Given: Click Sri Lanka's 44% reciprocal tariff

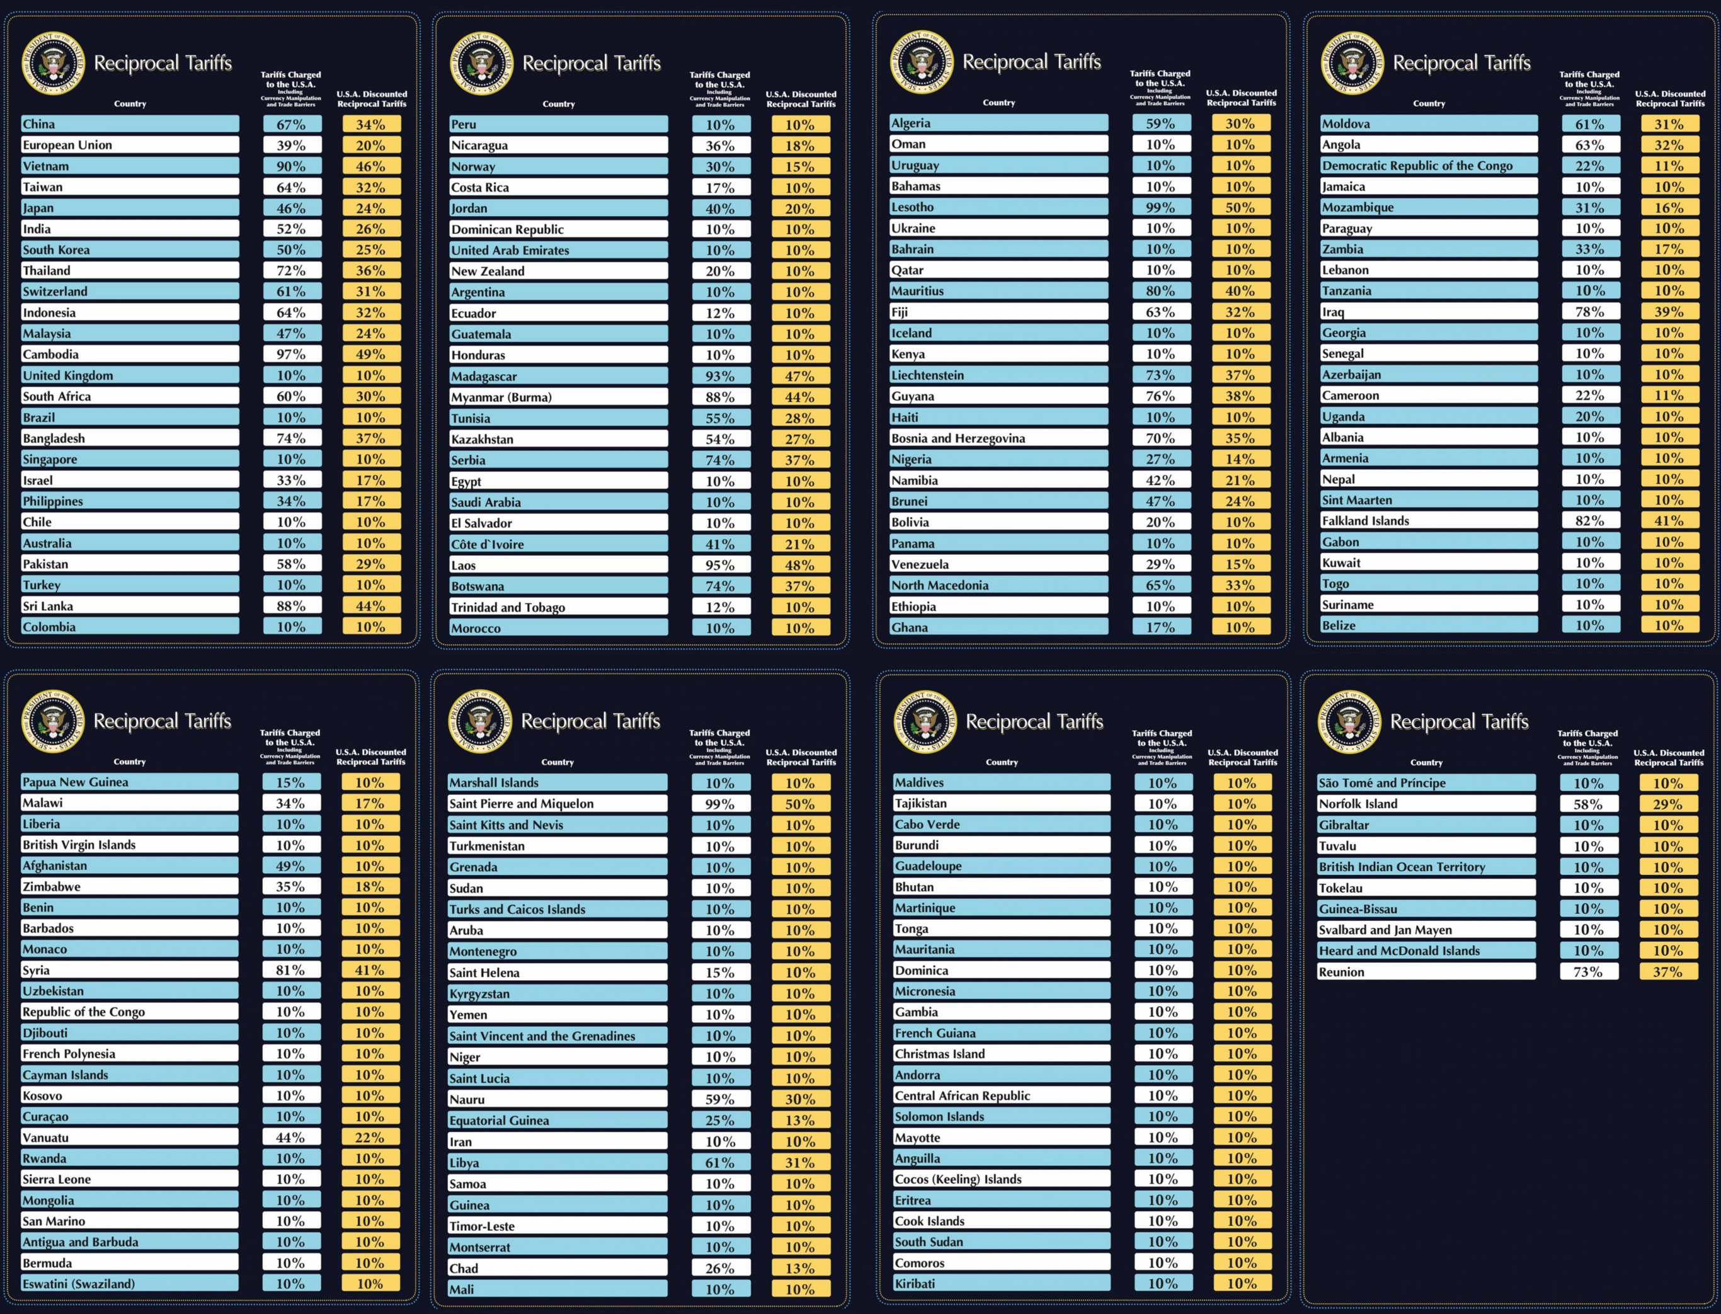Looking at the screenshot, I should (371, 605).
